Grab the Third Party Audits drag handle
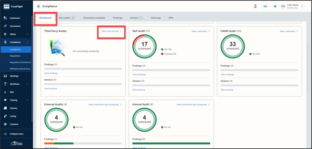This screenshot has width=312, height=149. [x=120, y=31]
